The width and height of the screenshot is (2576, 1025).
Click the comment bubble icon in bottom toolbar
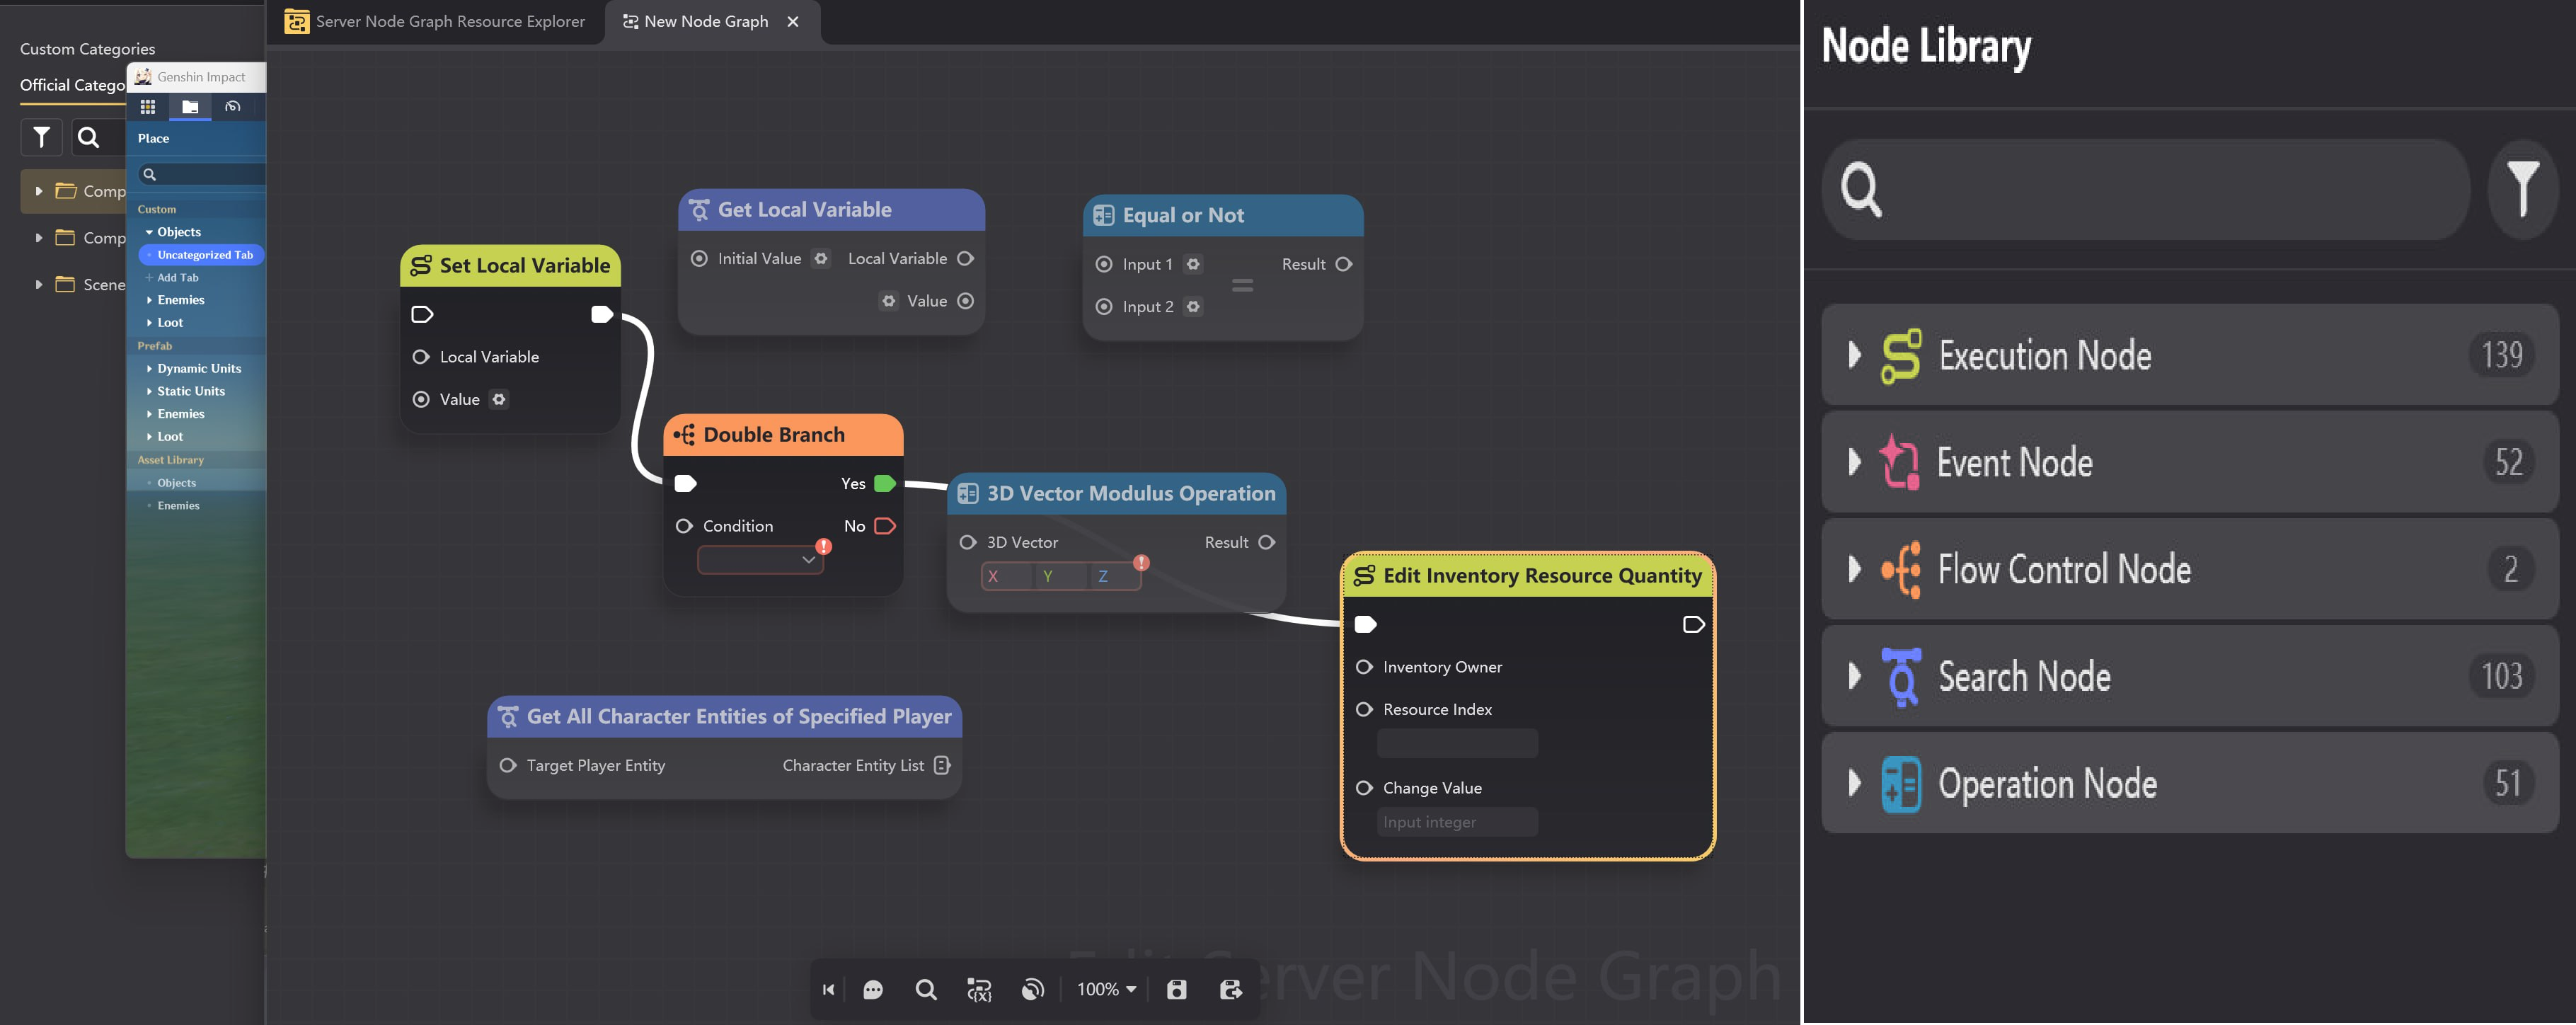[873, 989]
